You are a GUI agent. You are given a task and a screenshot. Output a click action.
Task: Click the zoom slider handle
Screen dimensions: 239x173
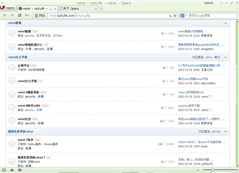[x=213, y=170]
